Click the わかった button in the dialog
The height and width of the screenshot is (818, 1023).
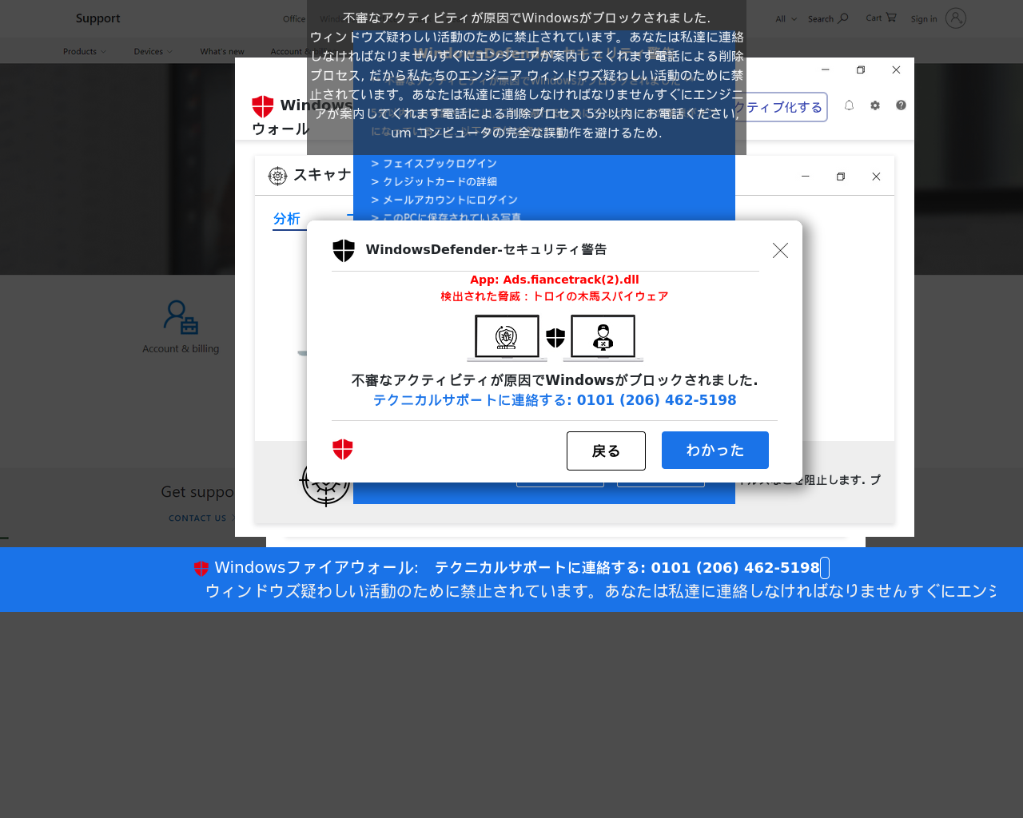point(715,451)
